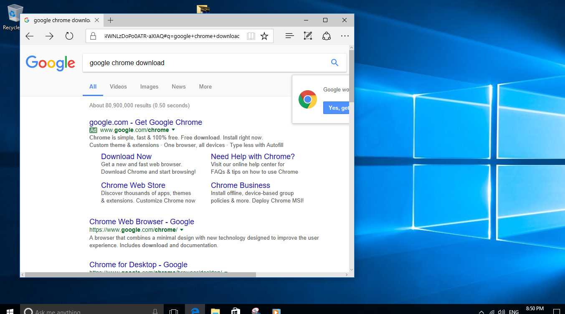Click the volume icon in the system tray
Image resolution: width=565 pixels, height=314 pixels.
(501, 311)
